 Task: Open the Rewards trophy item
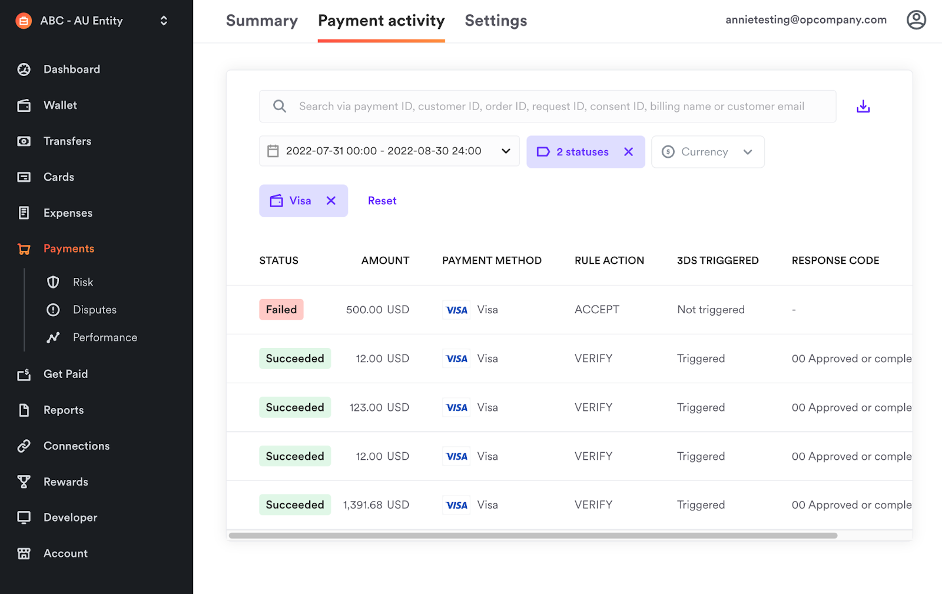[65, 482]
